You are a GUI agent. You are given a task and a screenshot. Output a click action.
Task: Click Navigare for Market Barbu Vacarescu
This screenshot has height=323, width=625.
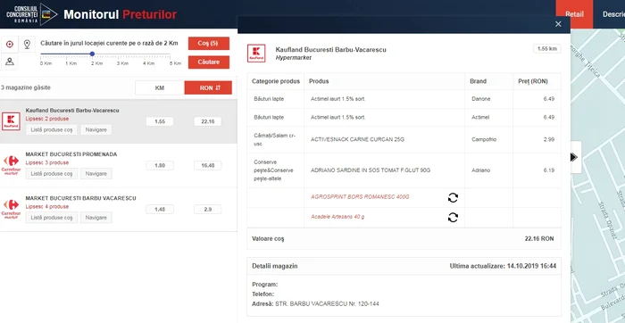[96, 218]
